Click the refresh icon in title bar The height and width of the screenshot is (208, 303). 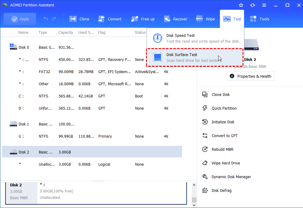pyautogui.click(x=253, y=5)
